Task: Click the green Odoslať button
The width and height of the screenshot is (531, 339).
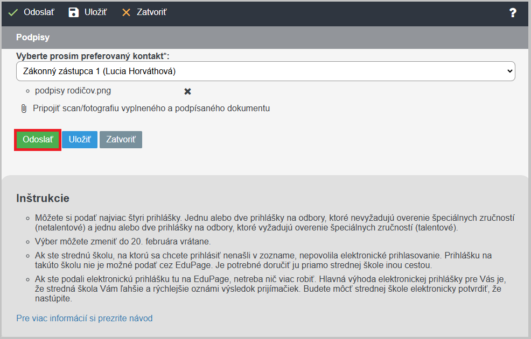Action: [x=38, y=140]
